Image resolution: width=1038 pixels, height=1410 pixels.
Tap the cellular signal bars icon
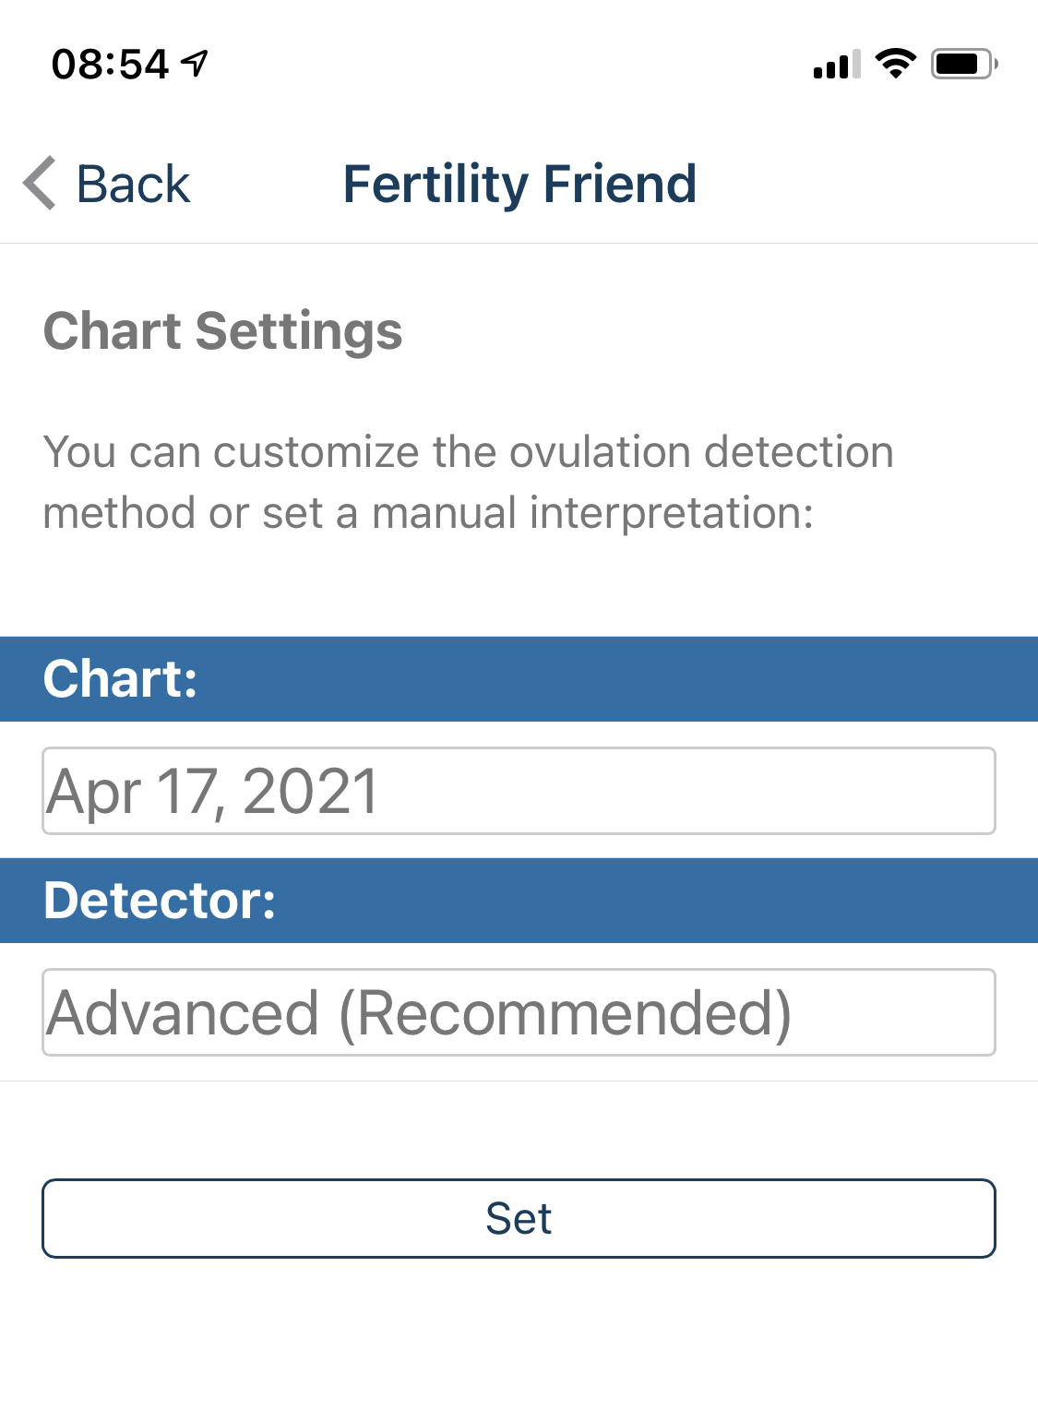coord(836,65)
